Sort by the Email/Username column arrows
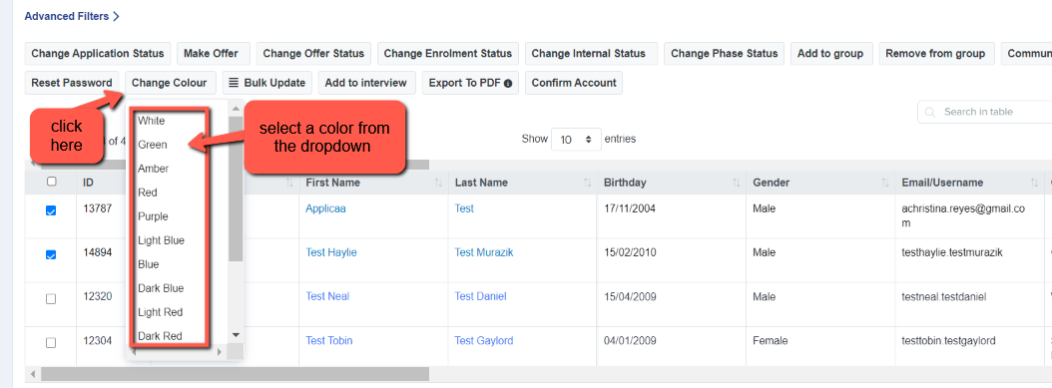Image resolution: width=1052 pixels, height=388 pixels. tap(1034, 183)
